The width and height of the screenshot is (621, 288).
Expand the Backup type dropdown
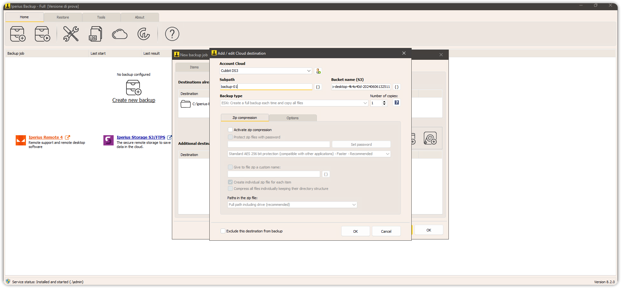294,103
